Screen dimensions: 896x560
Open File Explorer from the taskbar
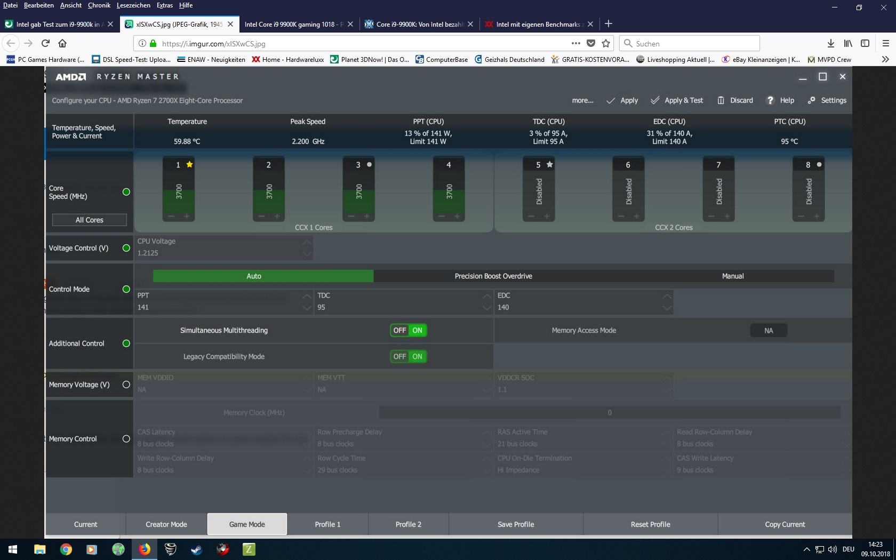pyautogui.click(x=39, y=549)
